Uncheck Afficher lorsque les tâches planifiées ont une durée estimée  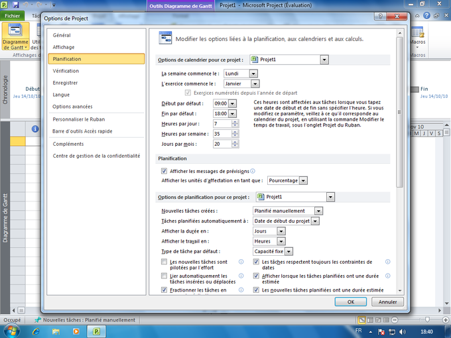[x=256, y=276]
